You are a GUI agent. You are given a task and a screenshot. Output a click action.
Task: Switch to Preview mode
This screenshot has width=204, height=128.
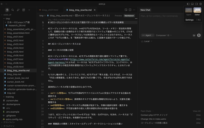(x=118, y=16)
